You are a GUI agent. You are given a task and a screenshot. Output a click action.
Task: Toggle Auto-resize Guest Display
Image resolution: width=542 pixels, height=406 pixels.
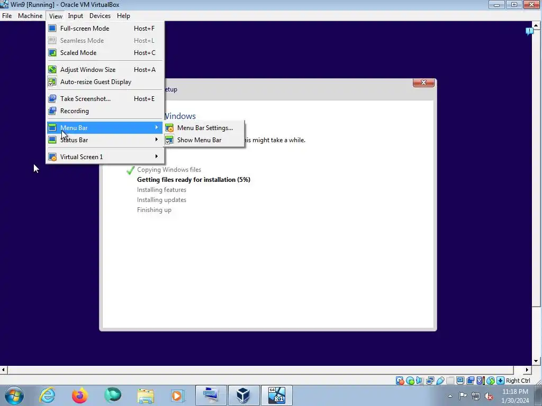click(x=105, y=82)
